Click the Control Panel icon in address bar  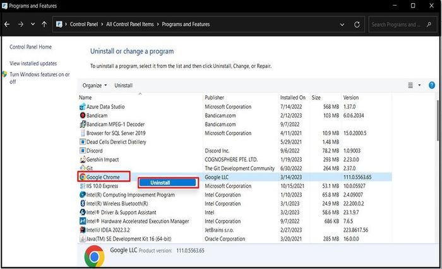[x=59, y=25]
